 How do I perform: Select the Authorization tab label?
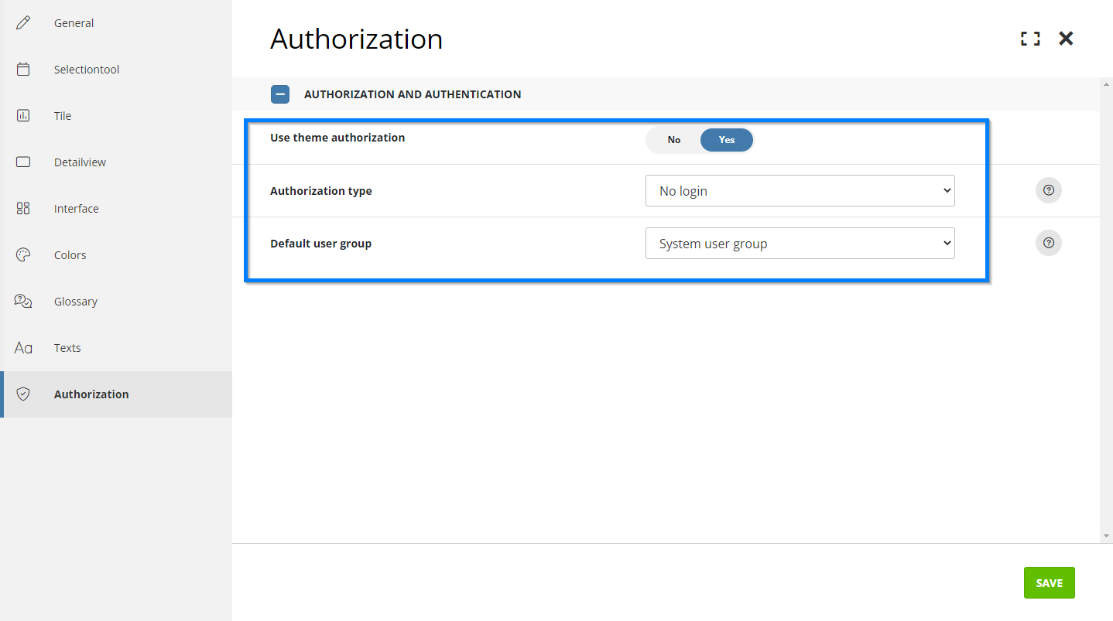tap(91, 394)
